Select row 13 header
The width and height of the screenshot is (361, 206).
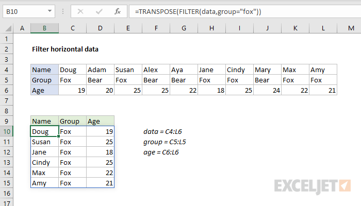(x=6, y=163)
